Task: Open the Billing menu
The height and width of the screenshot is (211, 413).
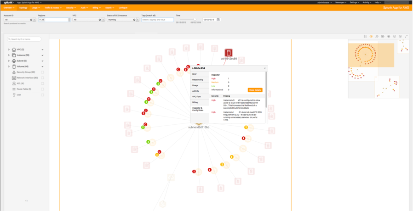Action: (x=97, y=8)
